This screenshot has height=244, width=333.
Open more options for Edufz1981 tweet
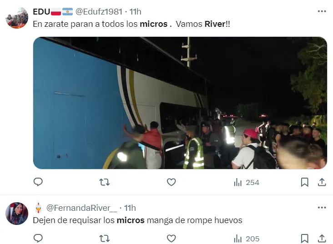point(322,11)
